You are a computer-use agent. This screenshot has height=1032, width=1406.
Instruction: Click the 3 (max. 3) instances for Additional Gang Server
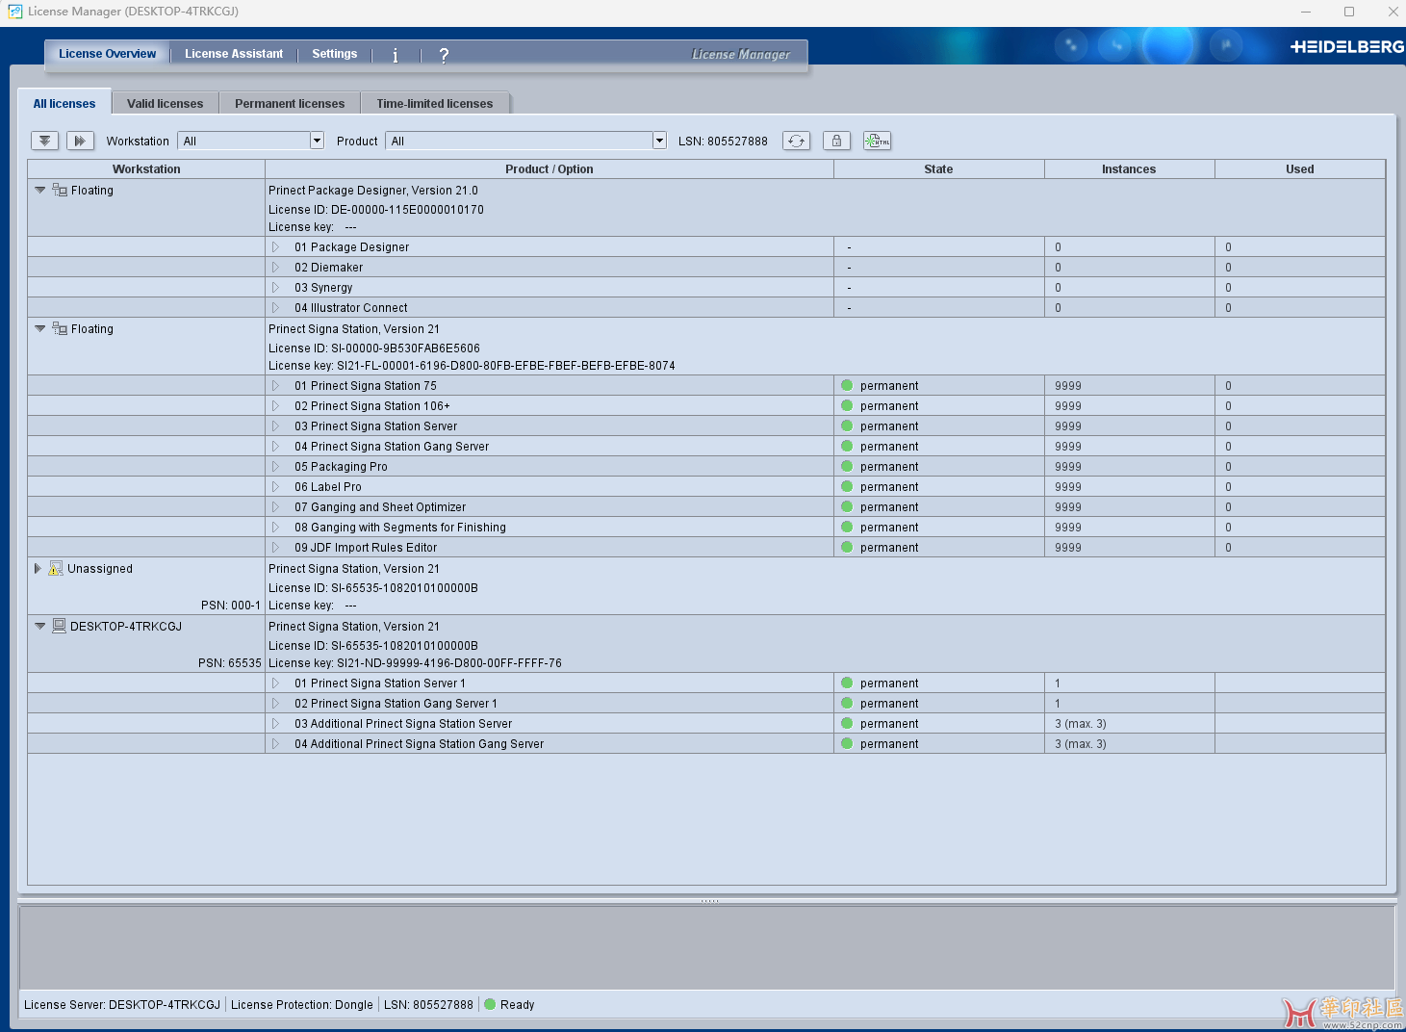1081,743
